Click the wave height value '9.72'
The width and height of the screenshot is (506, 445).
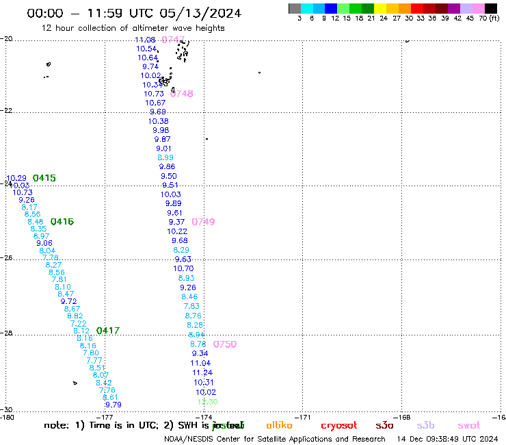pos(69,301)
